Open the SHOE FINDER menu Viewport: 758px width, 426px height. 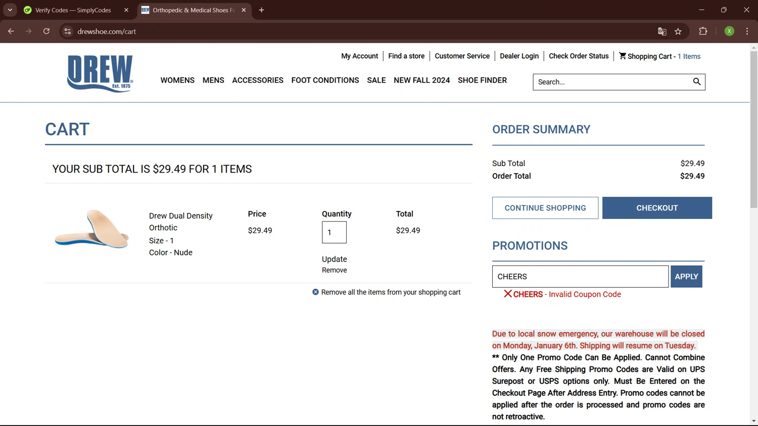(x=482, y=80)
